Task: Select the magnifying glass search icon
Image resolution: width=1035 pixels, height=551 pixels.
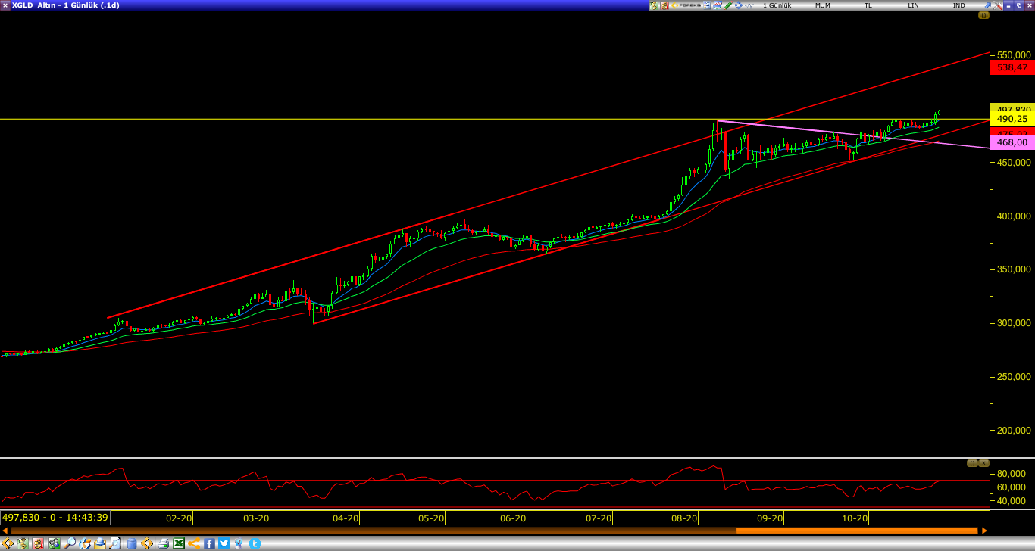Action: pos(70,543)
